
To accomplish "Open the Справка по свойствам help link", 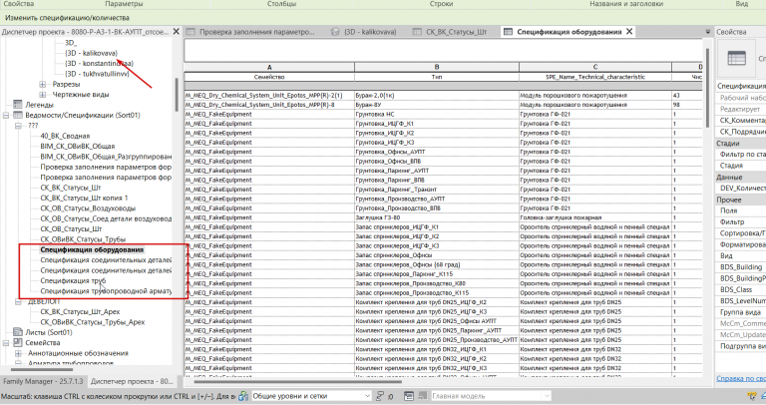I will click(741, 378).
